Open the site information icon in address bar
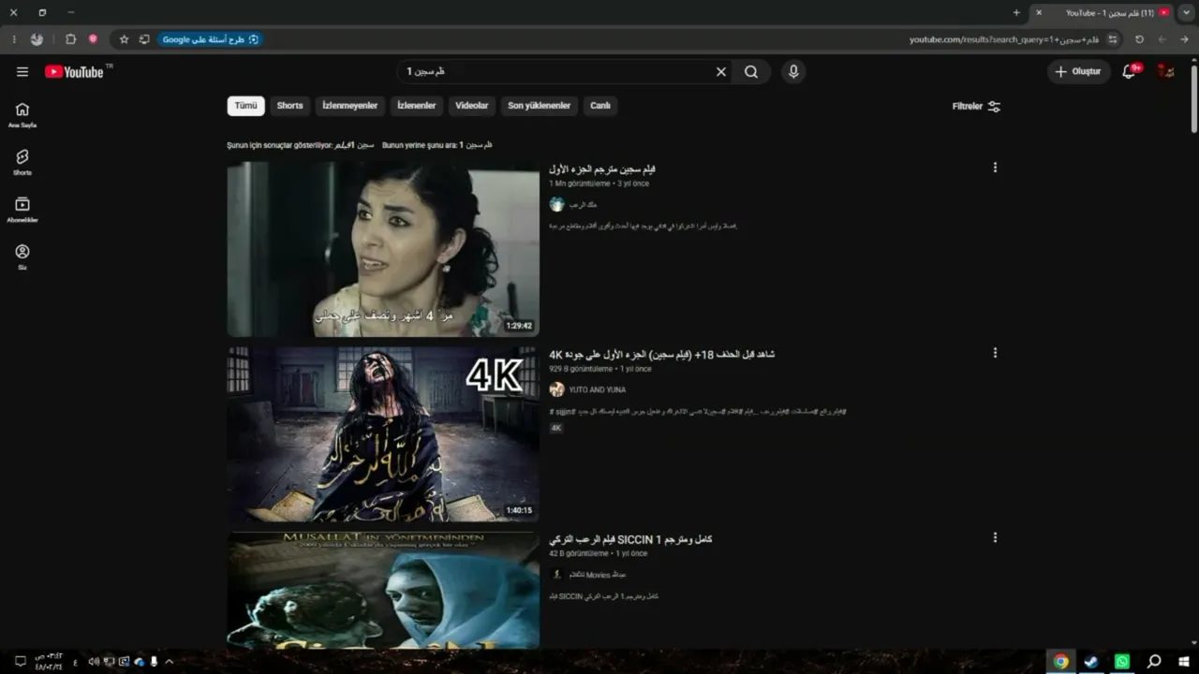 tap(1113, 39)
